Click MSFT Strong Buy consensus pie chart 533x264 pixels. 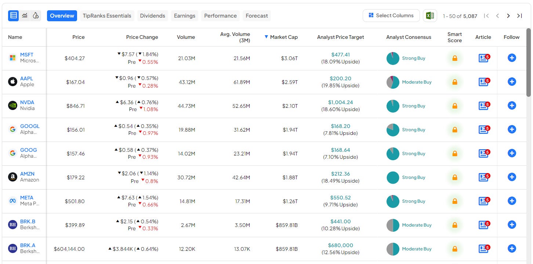point(393,58)
